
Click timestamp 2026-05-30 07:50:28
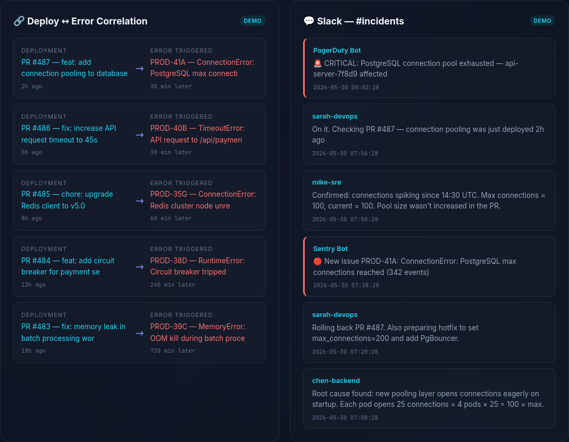tap(345, 220)
